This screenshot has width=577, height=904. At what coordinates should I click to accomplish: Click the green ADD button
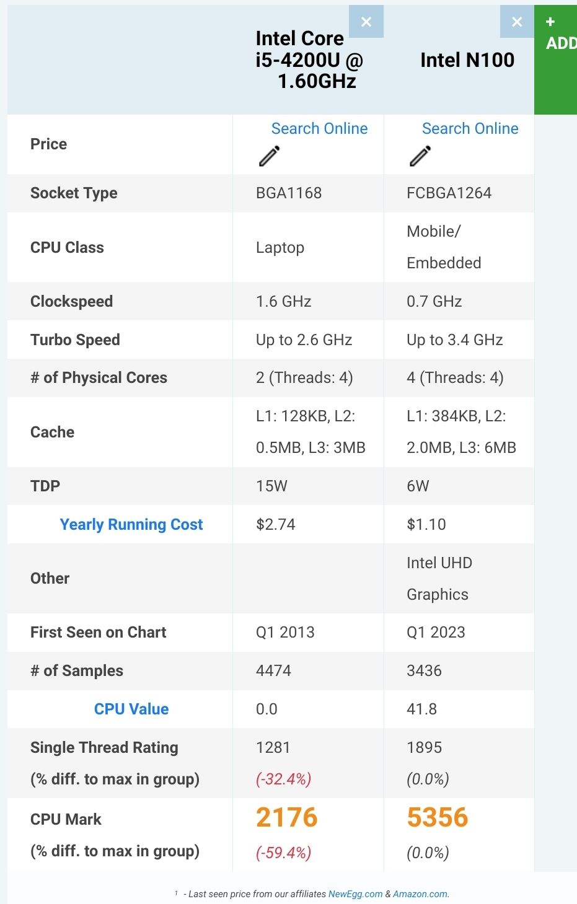[x=555, y=57]
